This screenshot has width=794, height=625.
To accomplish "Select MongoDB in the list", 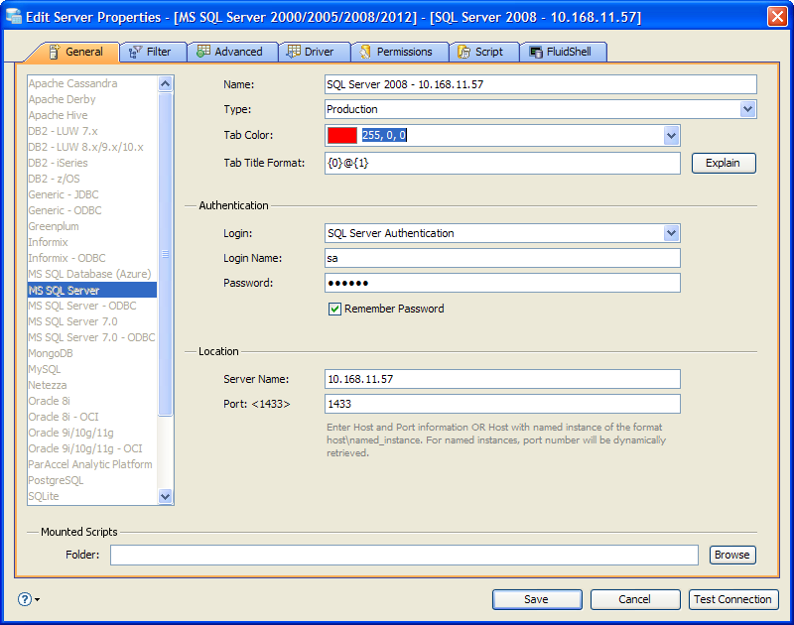I will 51,353.
